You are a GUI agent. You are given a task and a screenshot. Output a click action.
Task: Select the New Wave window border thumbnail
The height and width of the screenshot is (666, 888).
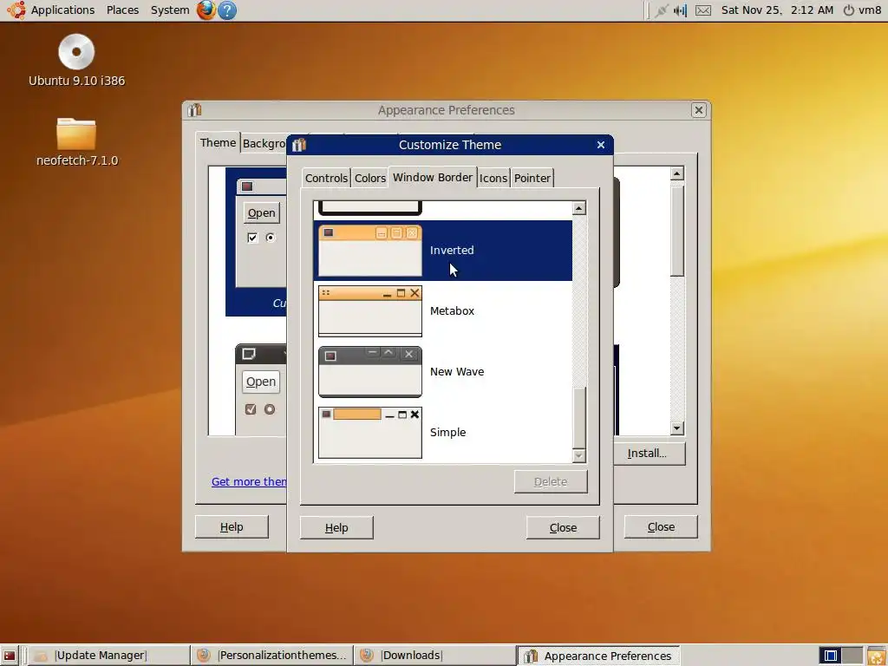pos(369,371)
